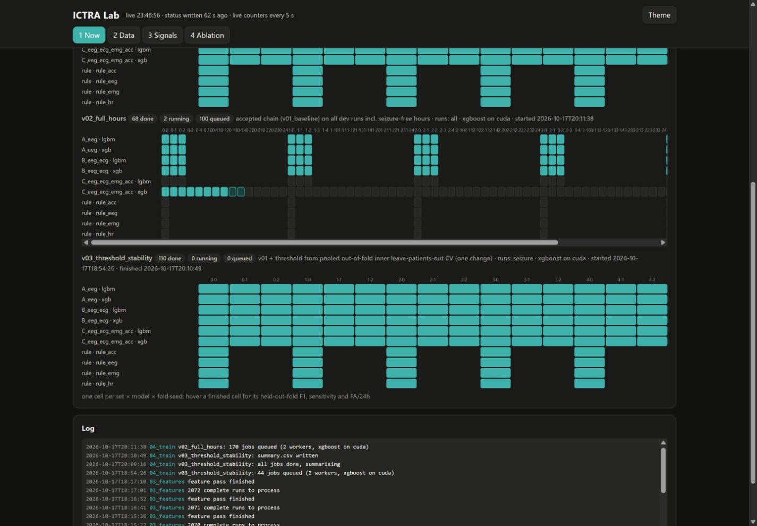Click v02 A_eeg · lgbm cell in column 0-0
The image size is (757, 526).
165,139
